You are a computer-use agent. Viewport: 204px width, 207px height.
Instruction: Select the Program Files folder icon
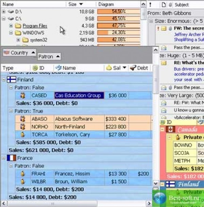point(18,26)
